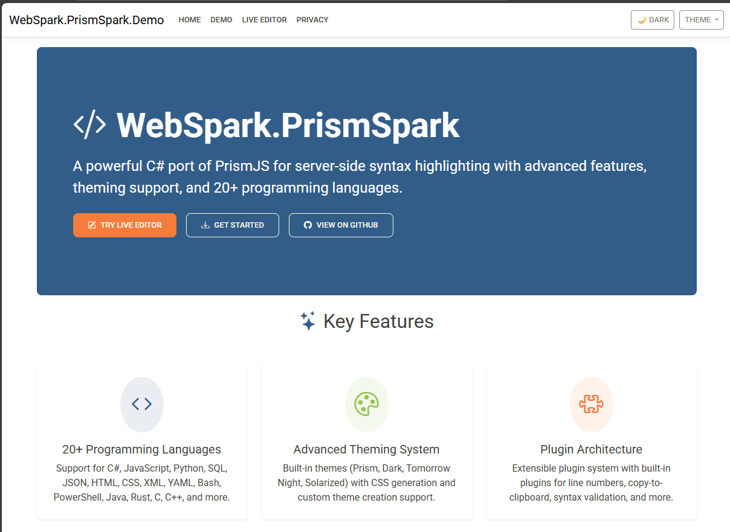Select the palette icon above Advanced Theming System
This screenshot has width=730, height=532.
click(x=366, y=405)
